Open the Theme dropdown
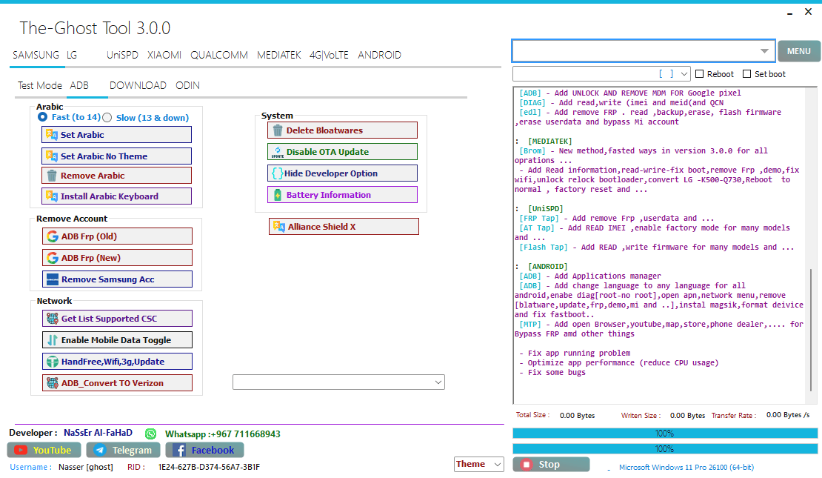Viewport: 822px width, 478px height. coord(480,464)
